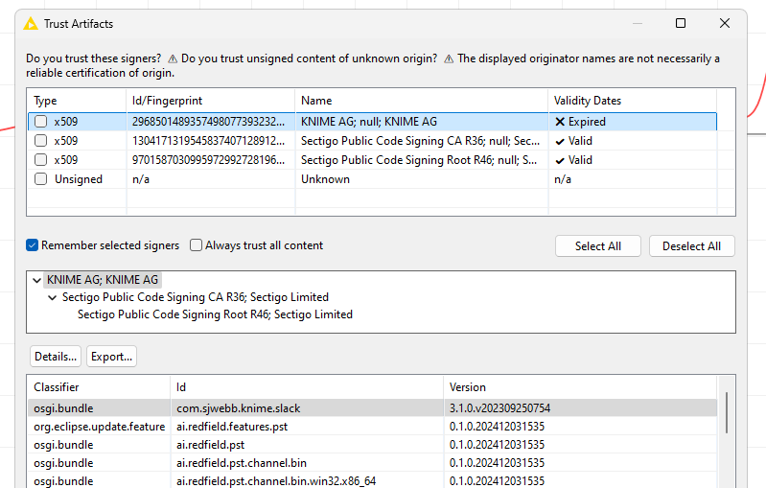Click the Select All button
Screen dimensions: 766x488
pyautogui.click(x=598, y=246)
